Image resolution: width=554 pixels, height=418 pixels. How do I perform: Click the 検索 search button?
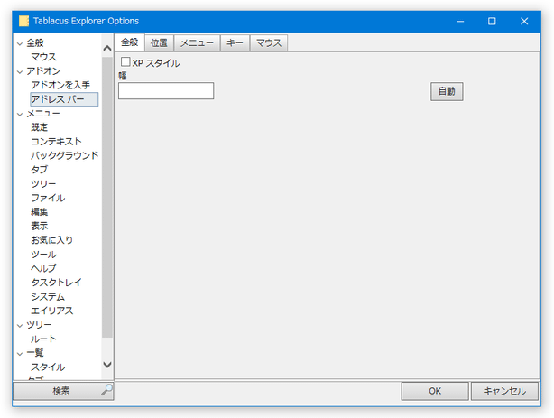[x=63, y=391]
